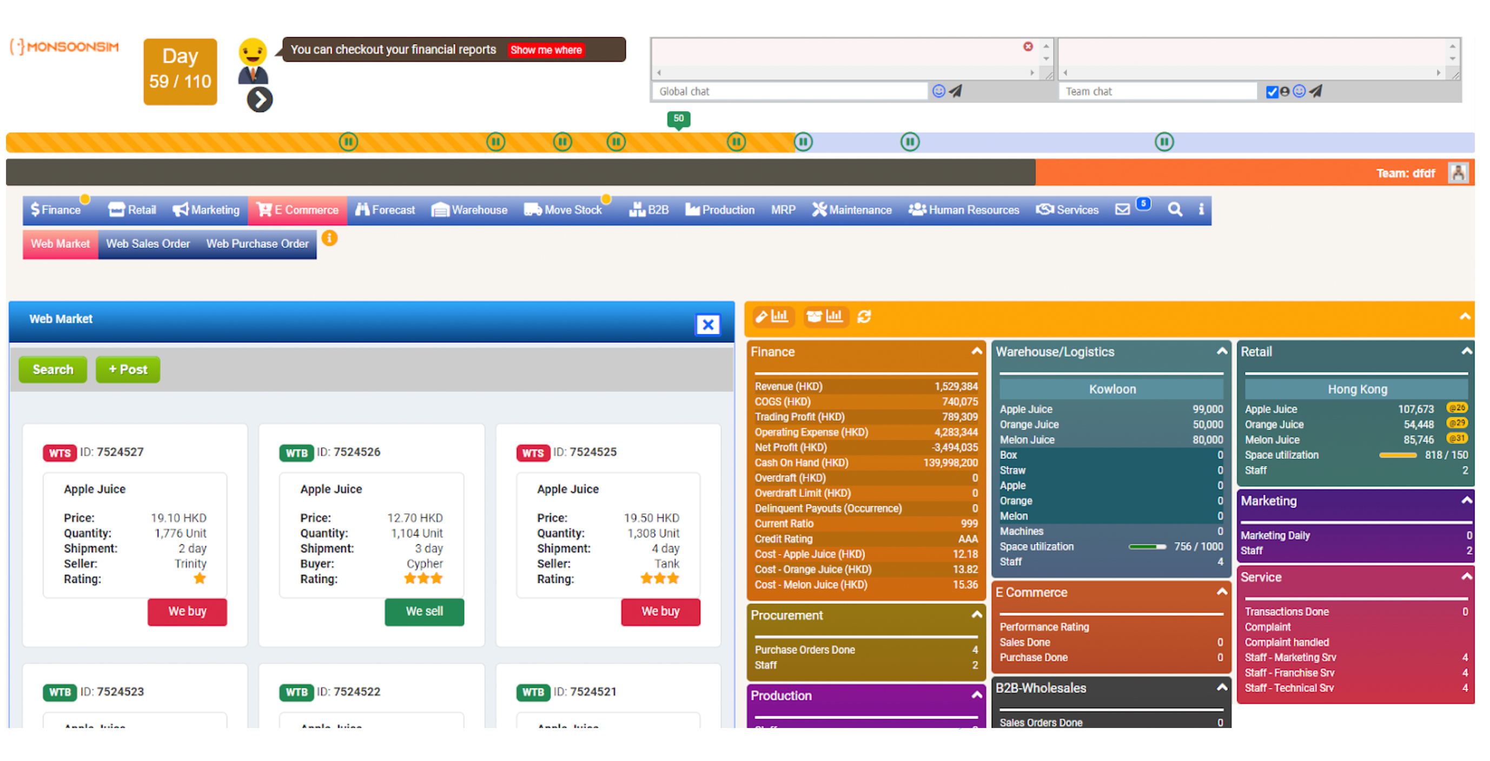Toggle the Team chat checkbox

point(1272,92)
